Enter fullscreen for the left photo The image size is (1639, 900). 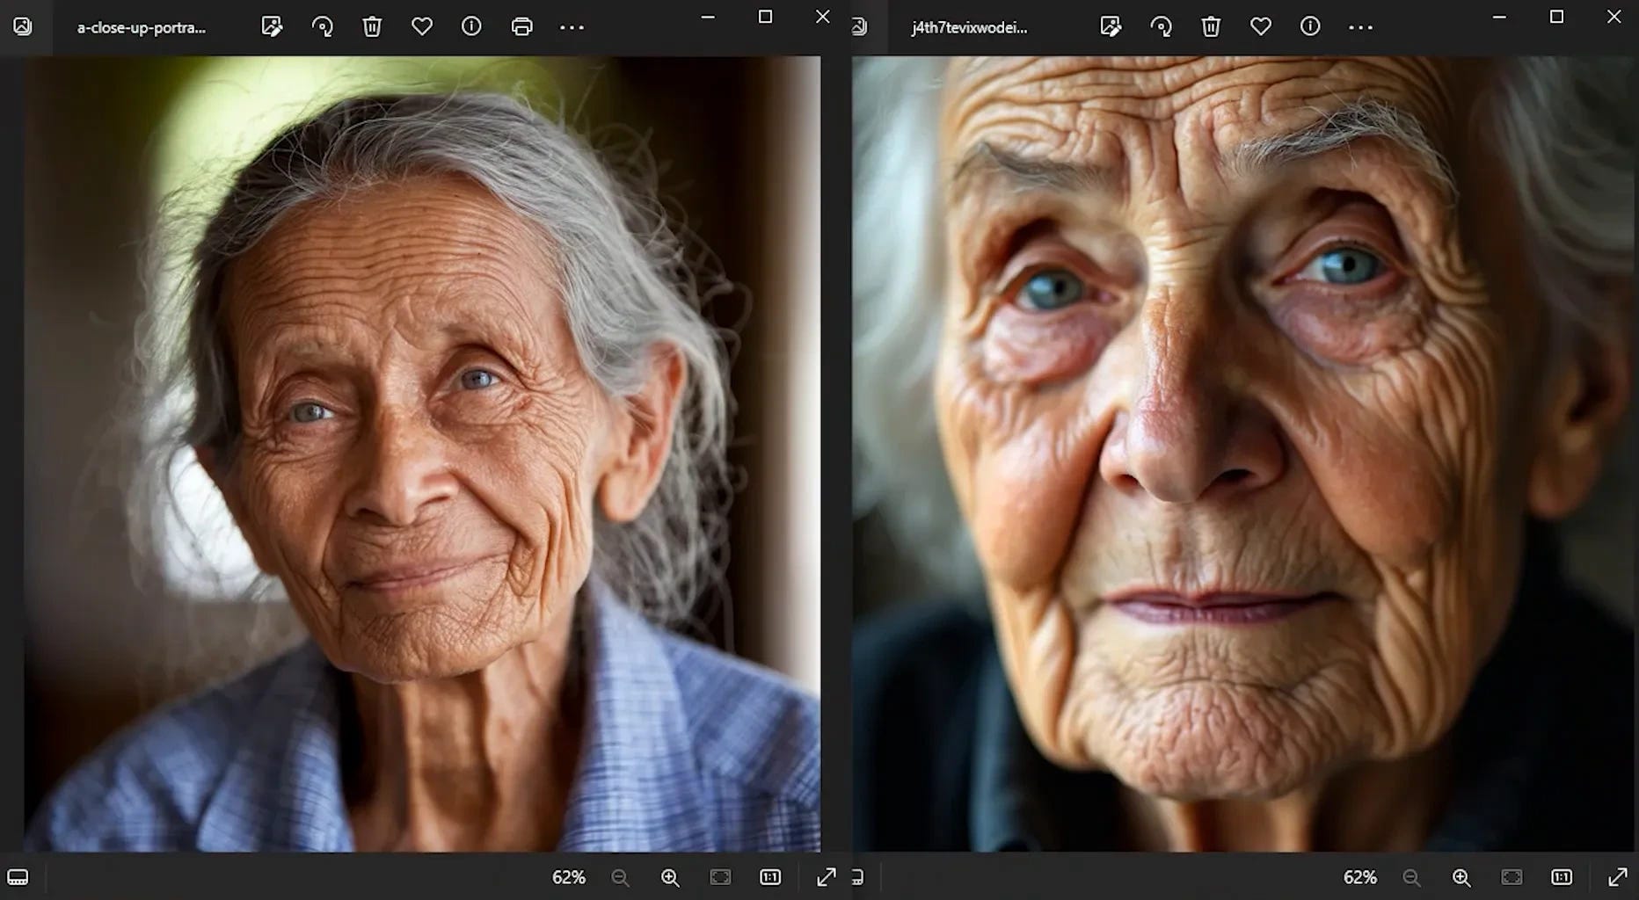tap(827, 877)
